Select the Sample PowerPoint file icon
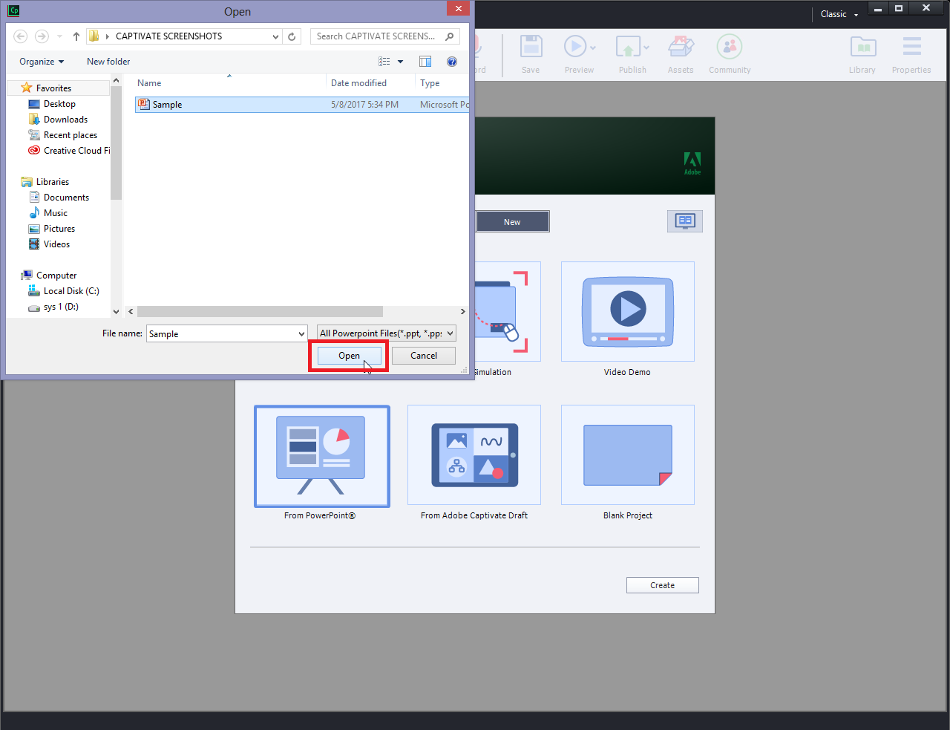The image size is (950, 730). click(144, 105)
